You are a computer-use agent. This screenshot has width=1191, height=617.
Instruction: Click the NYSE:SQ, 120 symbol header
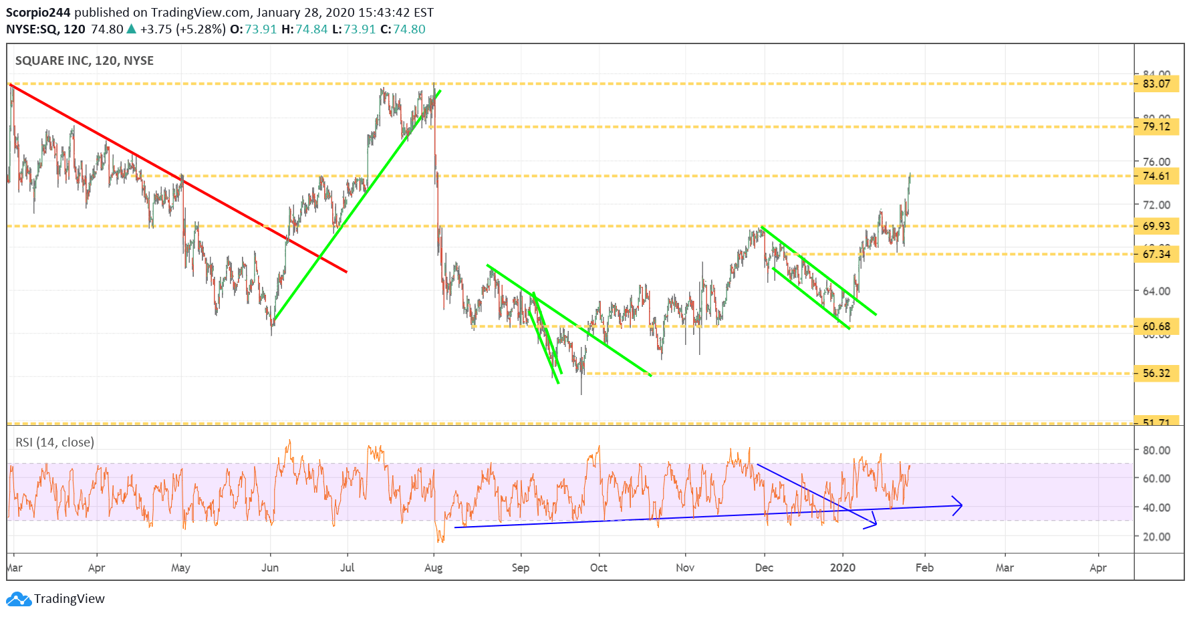click(x=45, y=29)
